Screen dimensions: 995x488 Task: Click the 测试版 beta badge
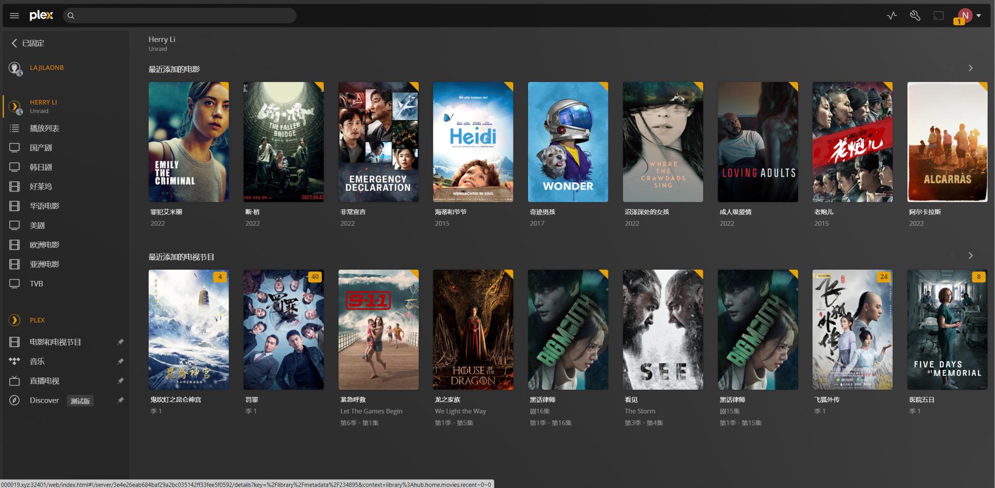tap(80, 401)
